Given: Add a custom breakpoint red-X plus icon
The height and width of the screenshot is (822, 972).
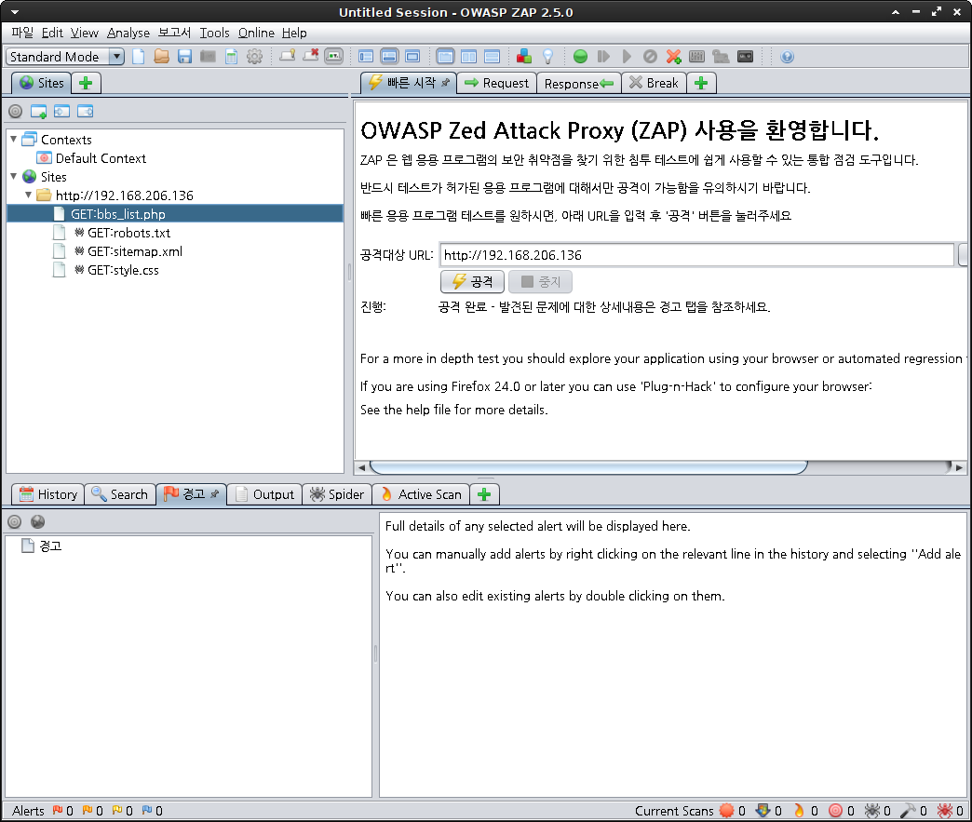Looking at the screenshot, I should point(674,57).
